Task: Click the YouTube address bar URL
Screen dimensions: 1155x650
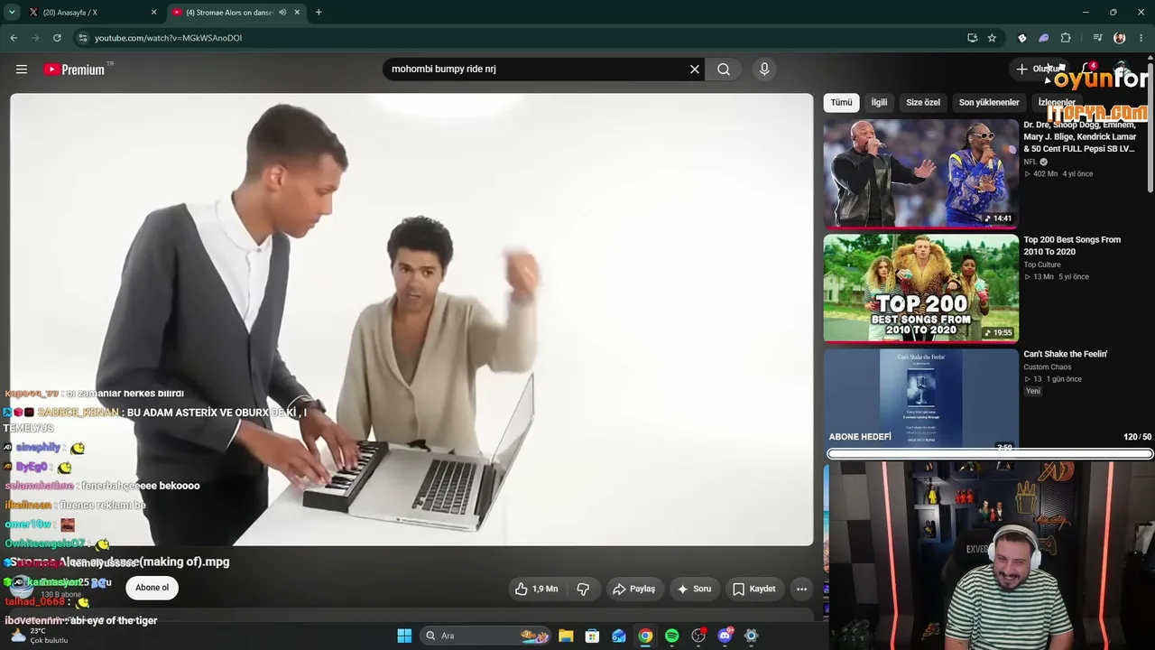Action: point(168,38)
